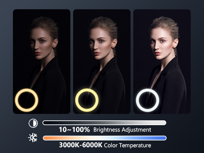
Task: Click the orange end of temperature slider
Action: click(48, 138)
